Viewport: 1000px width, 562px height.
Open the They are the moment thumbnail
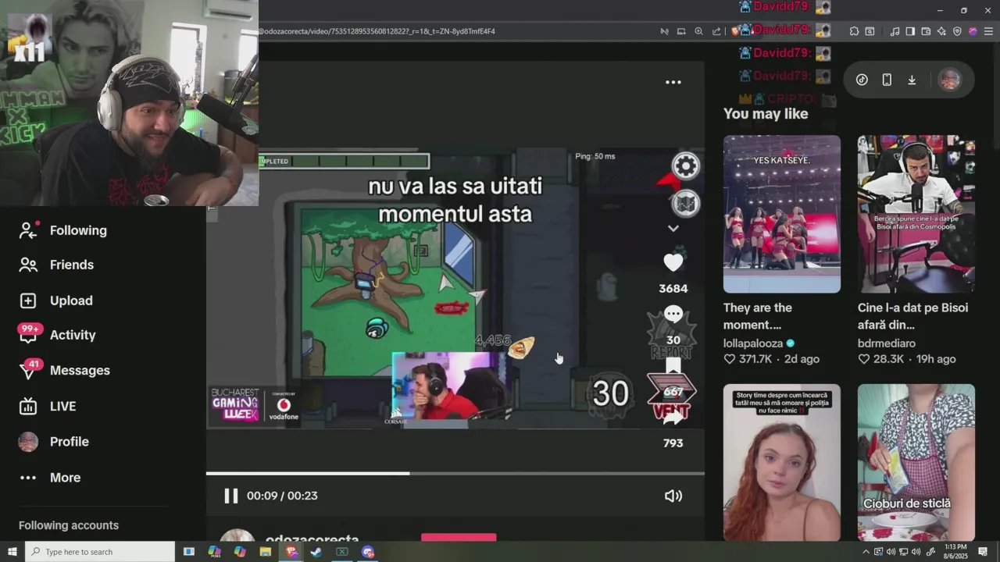pos(781,214)
